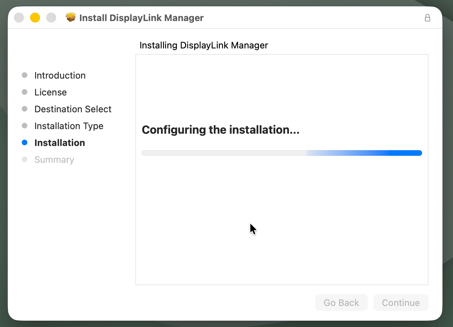This screenshot has height=327, width=453.
Task: Click the installation progress bar
Action: click(282, 153)
